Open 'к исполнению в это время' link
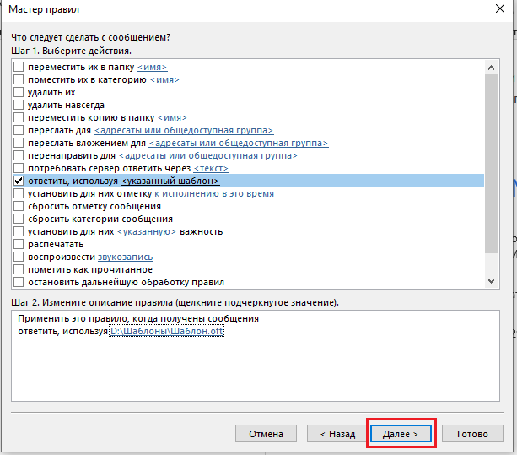This screenshot has height=455, width=517. (x=214, y=193)
